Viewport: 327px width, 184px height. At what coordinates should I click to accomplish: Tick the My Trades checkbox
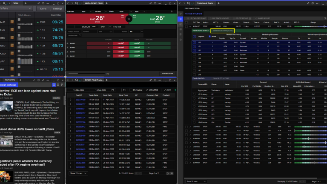point(131,90)
